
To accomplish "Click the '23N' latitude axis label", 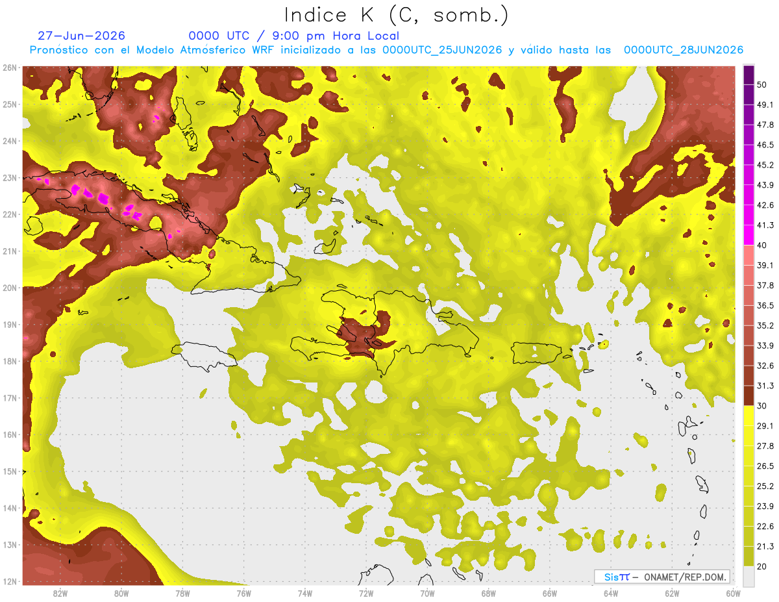I will 9,177.
